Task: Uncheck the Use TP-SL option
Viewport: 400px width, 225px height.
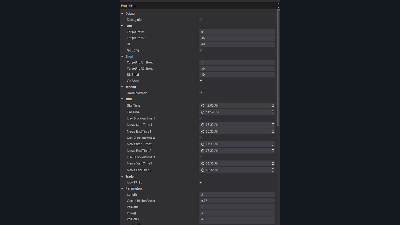Action: pos(201,182)
